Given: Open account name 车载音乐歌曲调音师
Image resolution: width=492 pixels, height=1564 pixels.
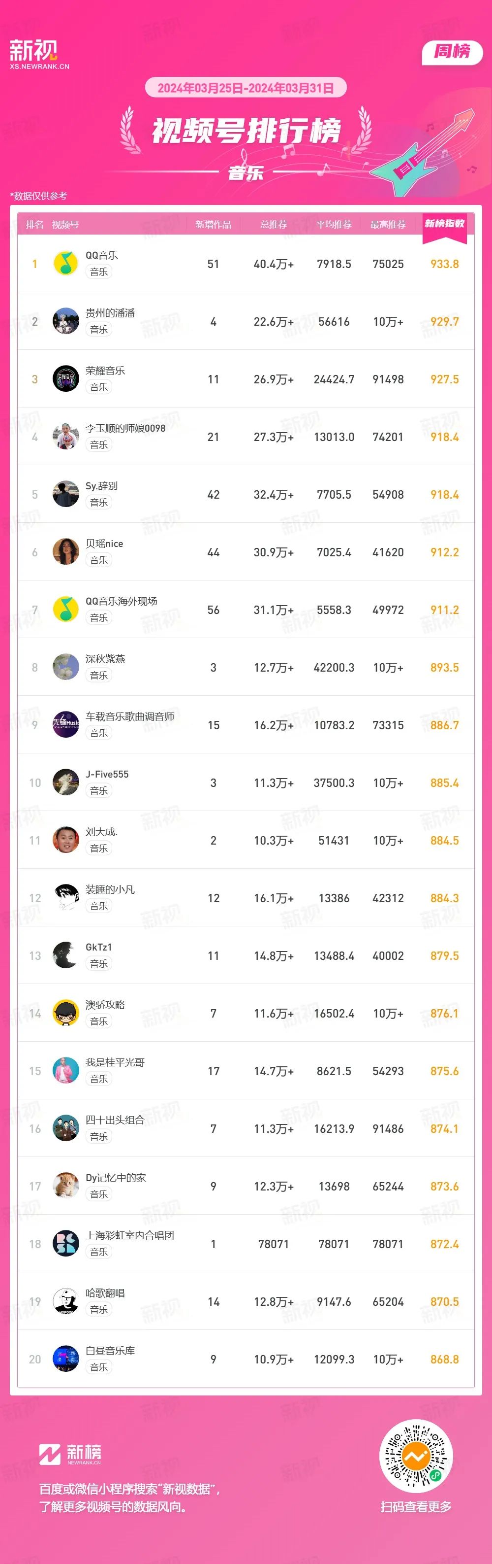Looking at the screenshot, I should 130,716.
